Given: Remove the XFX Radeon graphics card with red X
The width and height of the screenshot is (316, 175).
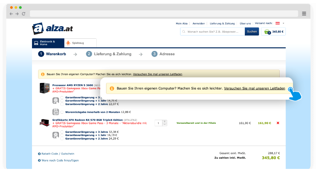Looking at the screenshot, I should point(278,123).
